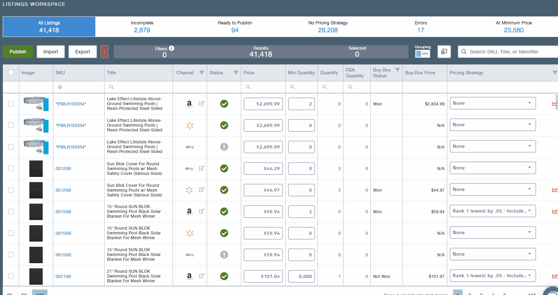
Task: Click the green Publish button
Action: [18, 52]
